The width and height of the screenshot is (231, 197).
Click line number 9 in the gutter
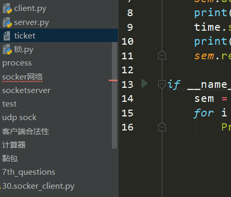click(x=130, y=27)
